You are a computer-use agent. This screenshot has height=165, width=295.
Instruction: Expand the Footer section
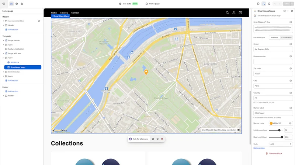click(x=3, y=96)
